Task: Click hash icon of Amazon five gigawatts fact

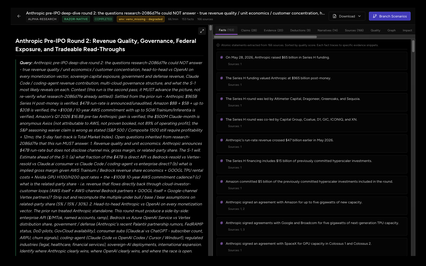Action: pyautogui.click(x=222, y=202)
